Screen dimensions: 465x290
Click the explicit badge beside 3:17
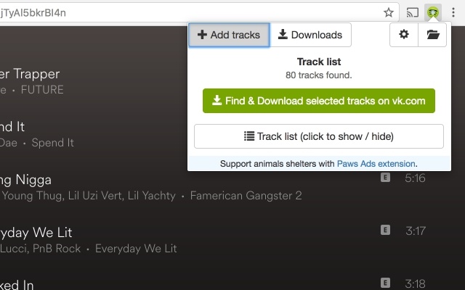click(385, 230)
